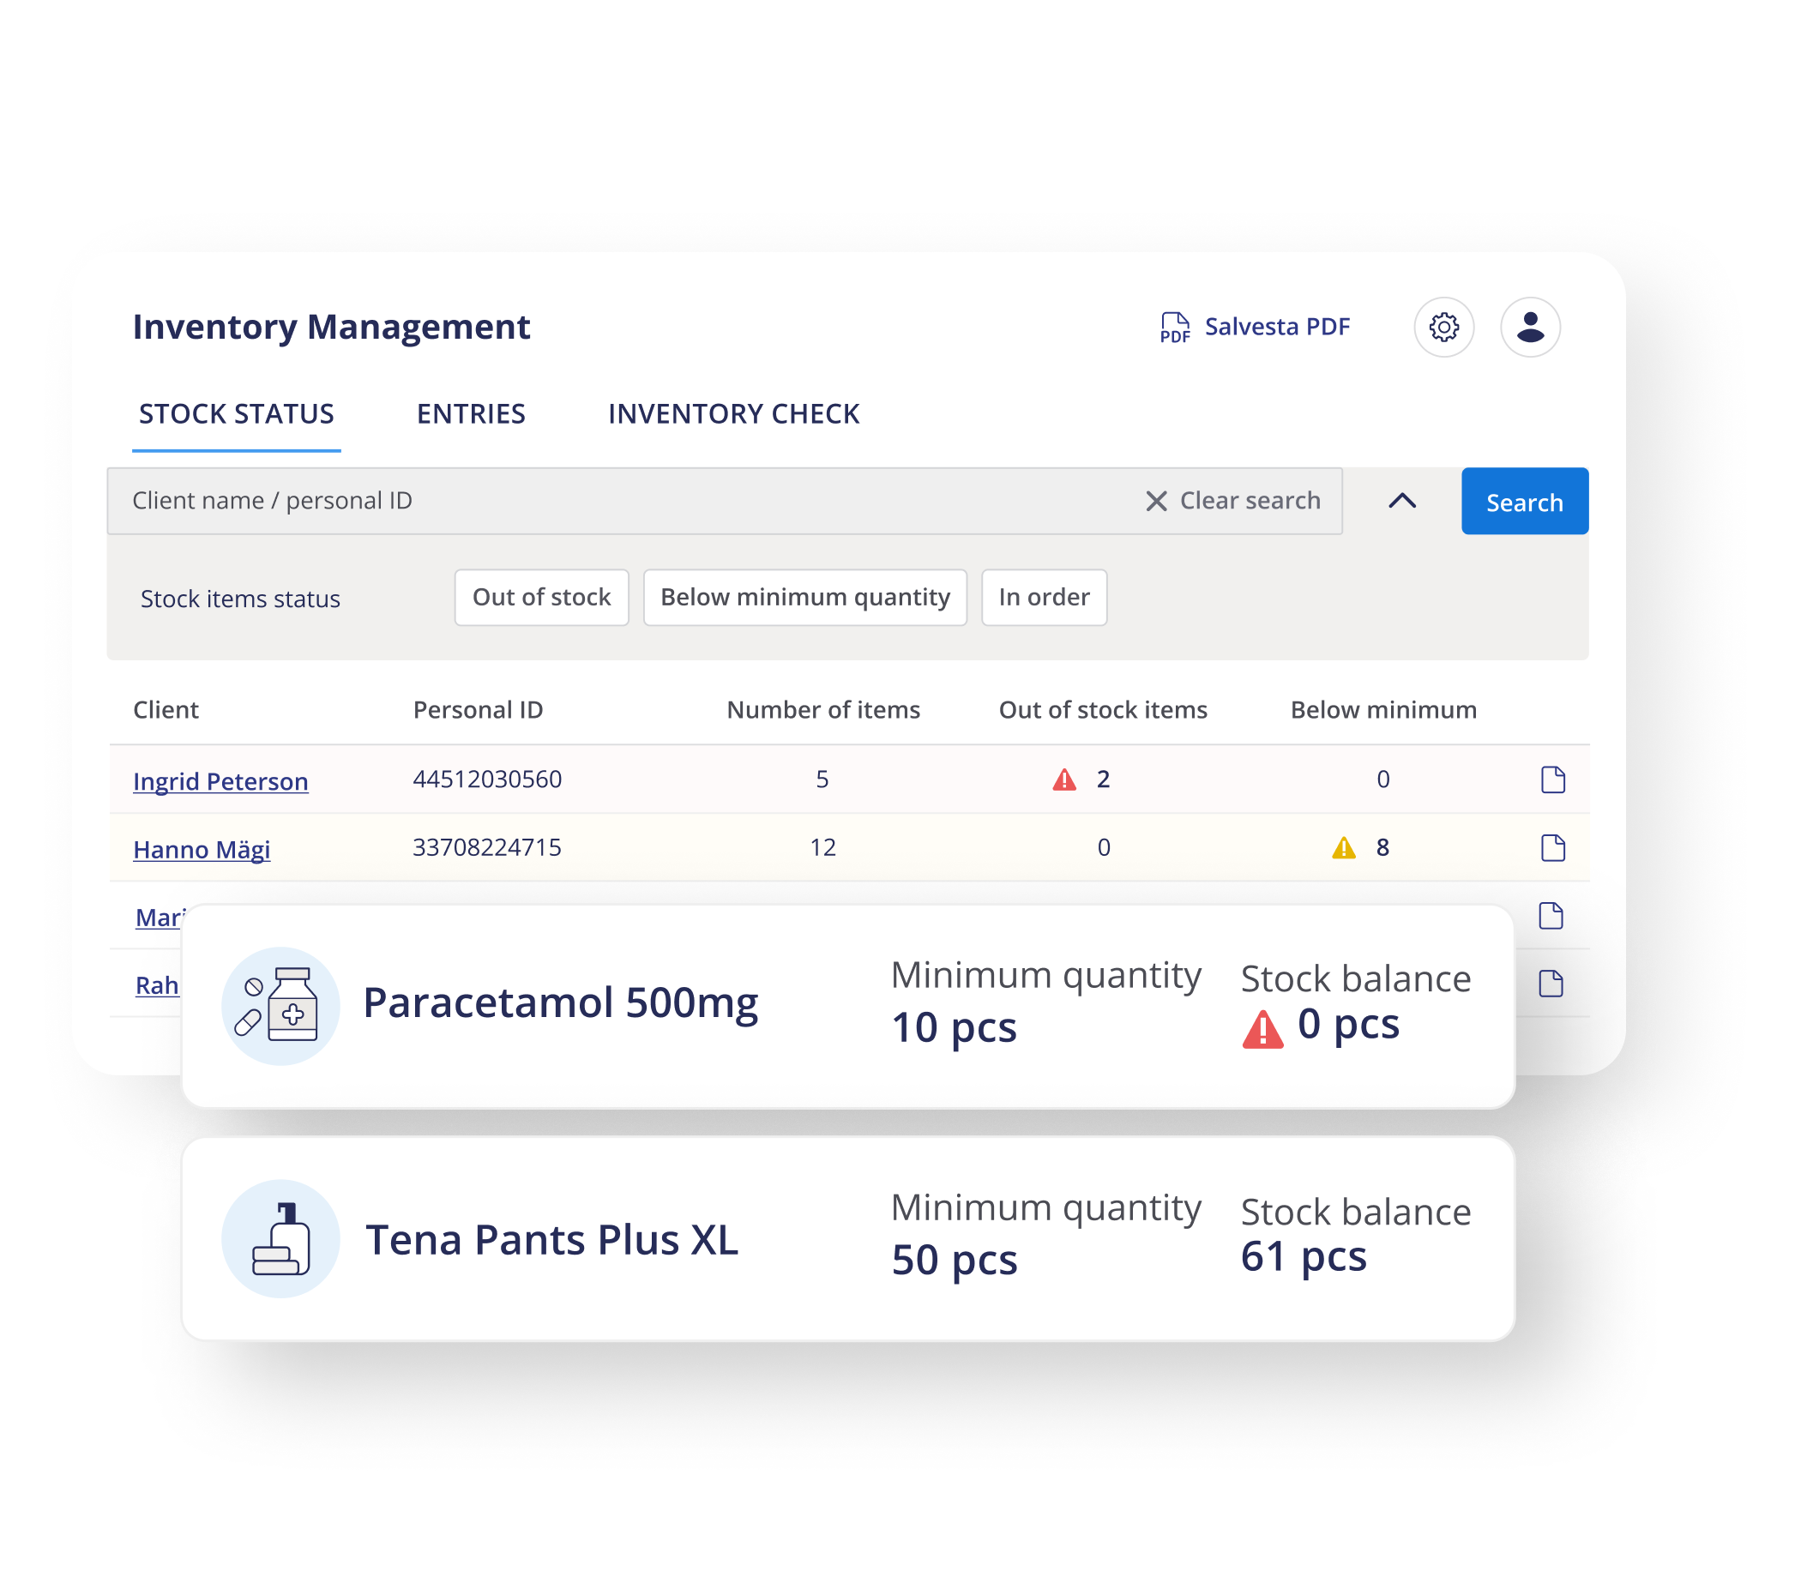The width and height of the screenshot is (1801, 1595).
Task: Open document icon for Hanno Mägi
Action: click(1552, 848)
